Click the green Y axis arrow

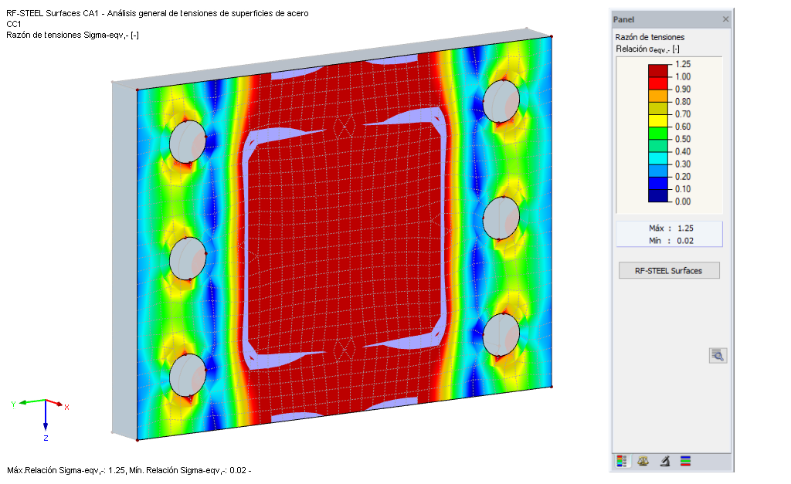pos(25,401)
